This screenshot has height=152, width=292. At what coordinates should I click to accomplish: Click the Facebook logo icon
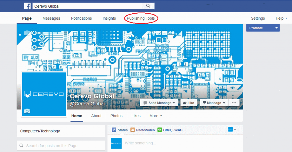[x=27, y=6]
